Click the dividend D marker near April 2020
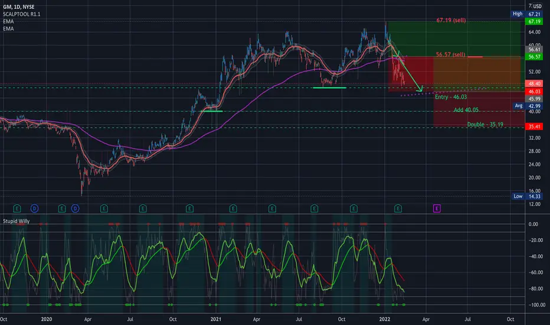 [76, 209]
